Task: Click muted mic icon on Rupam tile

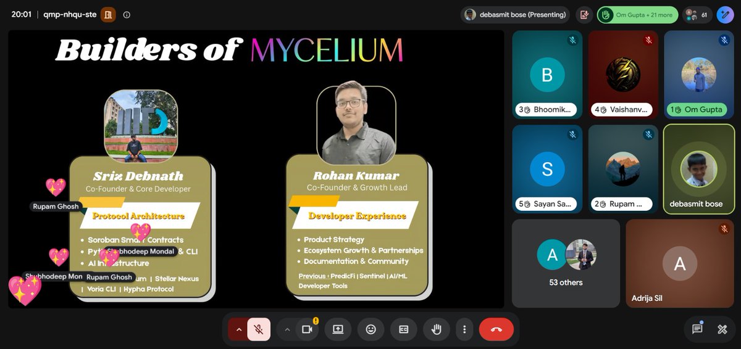Action: 648,134
